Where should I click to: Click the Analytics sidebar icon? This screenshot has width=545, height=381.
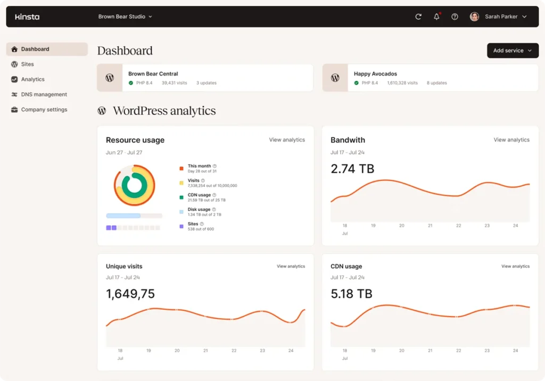[x=13, y=79]
